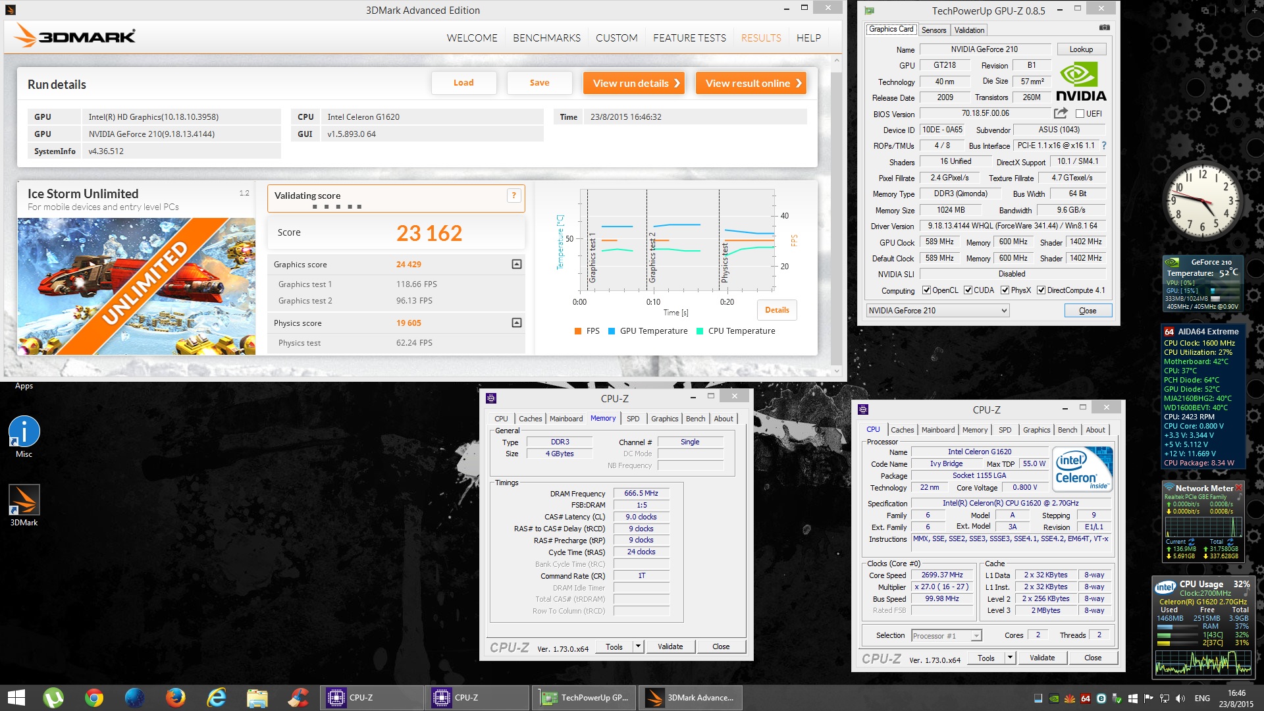
Task: Open the Misc desktop shortcut
Action: click(x=24, y=436)
